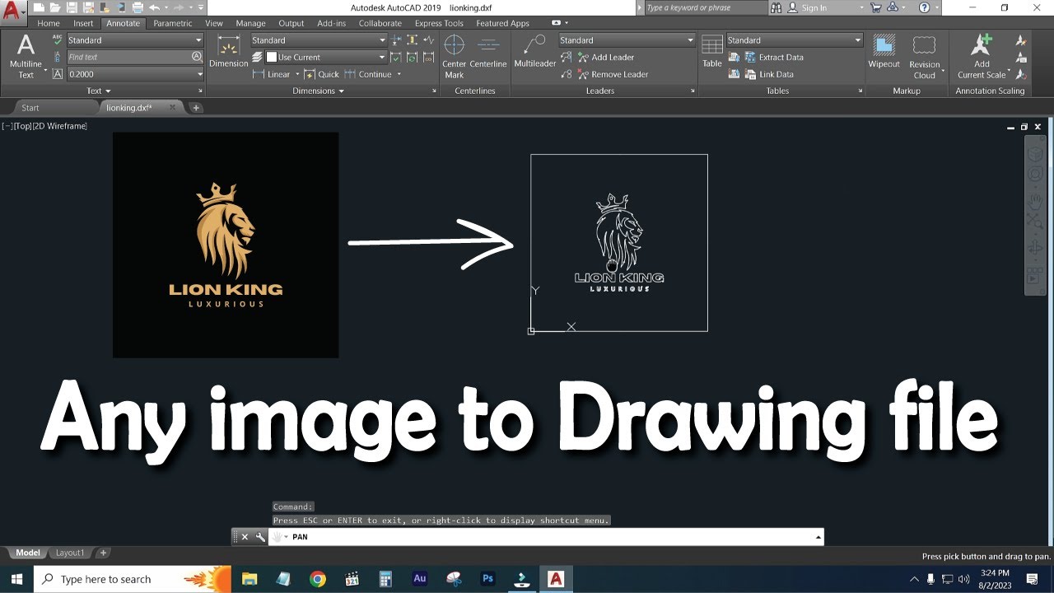Open the Express Tools ribbon tab
Viewport: 1054px width, 593px height.
click(x=439, y=23)
